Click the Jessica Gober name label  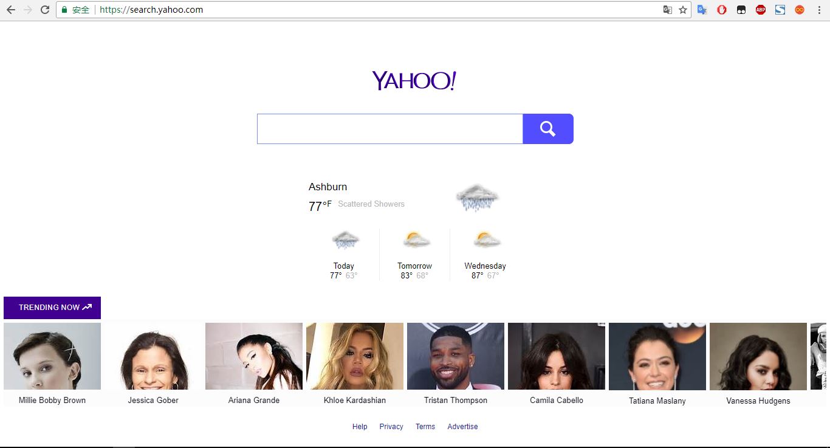[153, 400]
